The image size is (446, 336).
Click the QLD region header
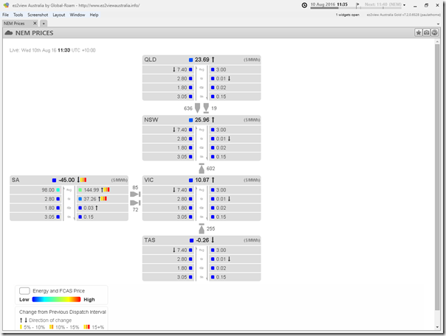(x=202, y=60)
